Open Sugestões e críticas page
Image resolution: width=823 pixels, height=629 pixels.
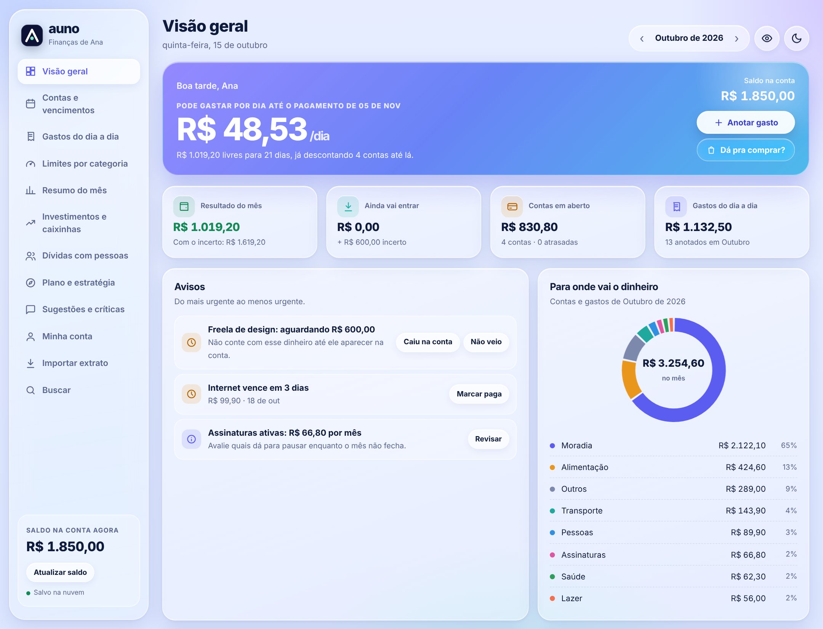click(79, 309)
